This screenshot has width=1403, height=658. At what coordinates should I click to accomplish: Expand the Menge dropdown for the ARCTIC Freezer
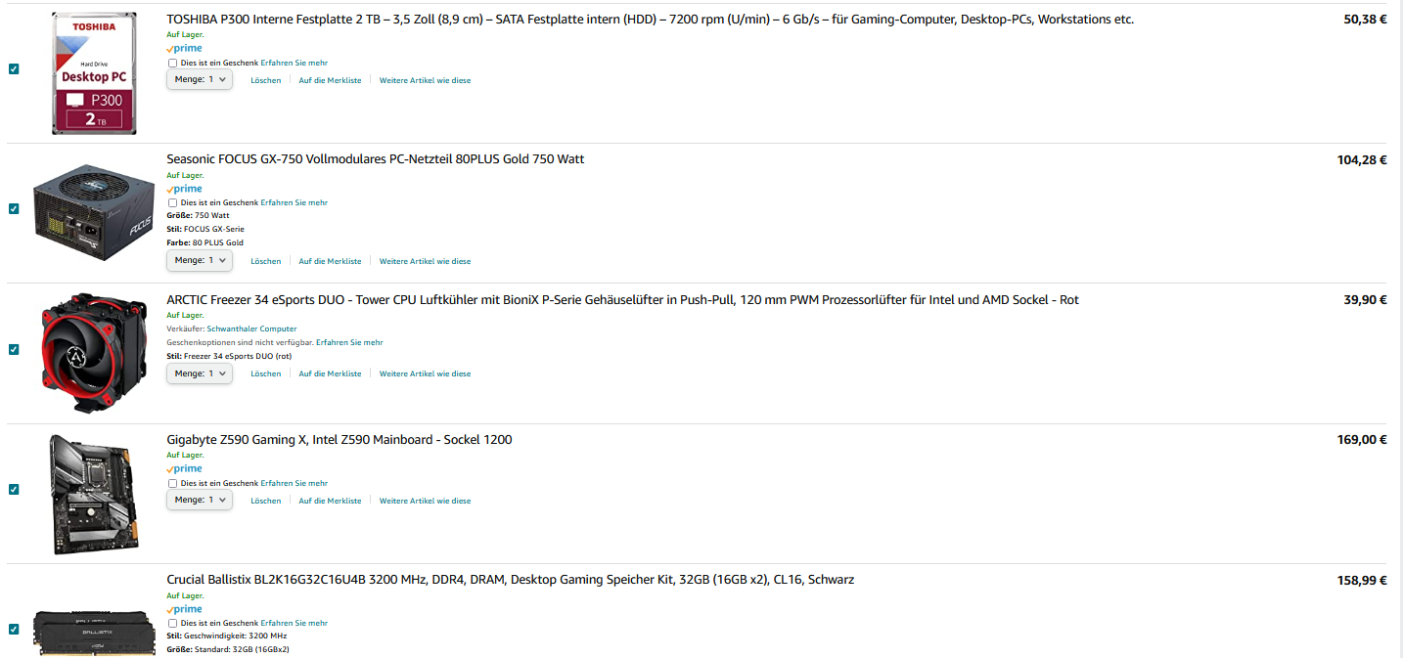tap(200, 373)
